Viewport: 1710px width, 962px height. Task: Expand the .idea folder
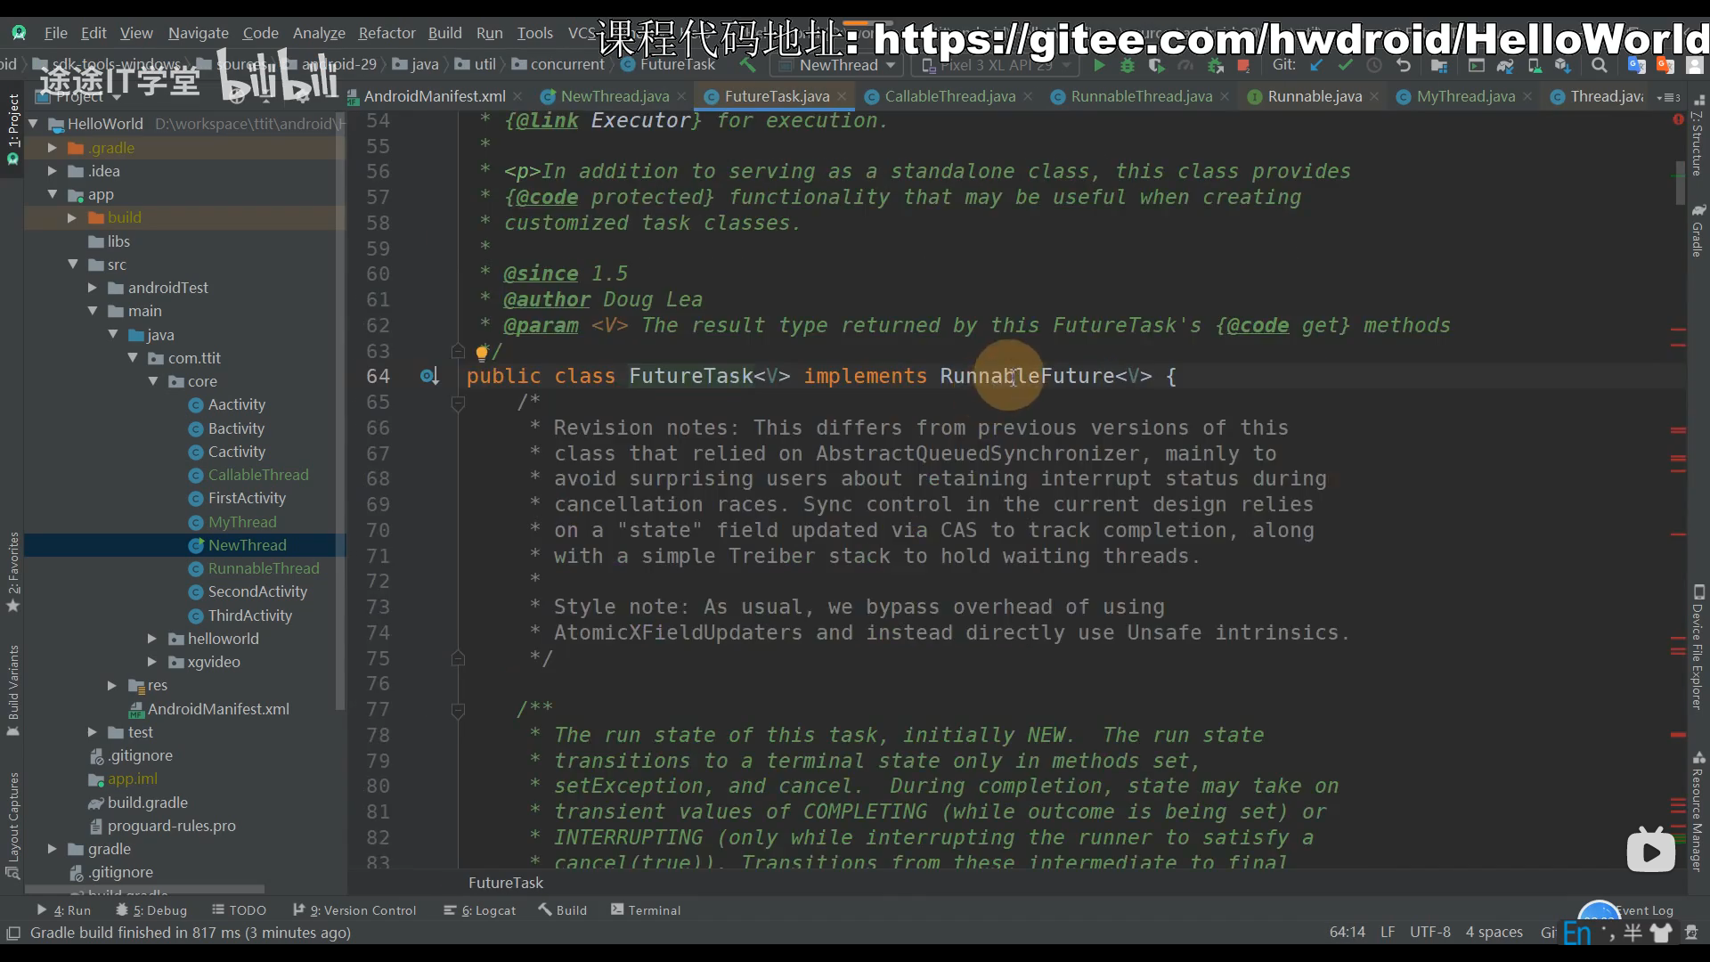click(52, 171)
